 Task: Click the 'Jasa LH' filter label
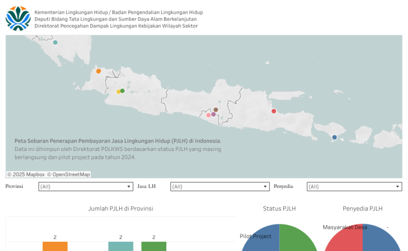coord(146,186)
